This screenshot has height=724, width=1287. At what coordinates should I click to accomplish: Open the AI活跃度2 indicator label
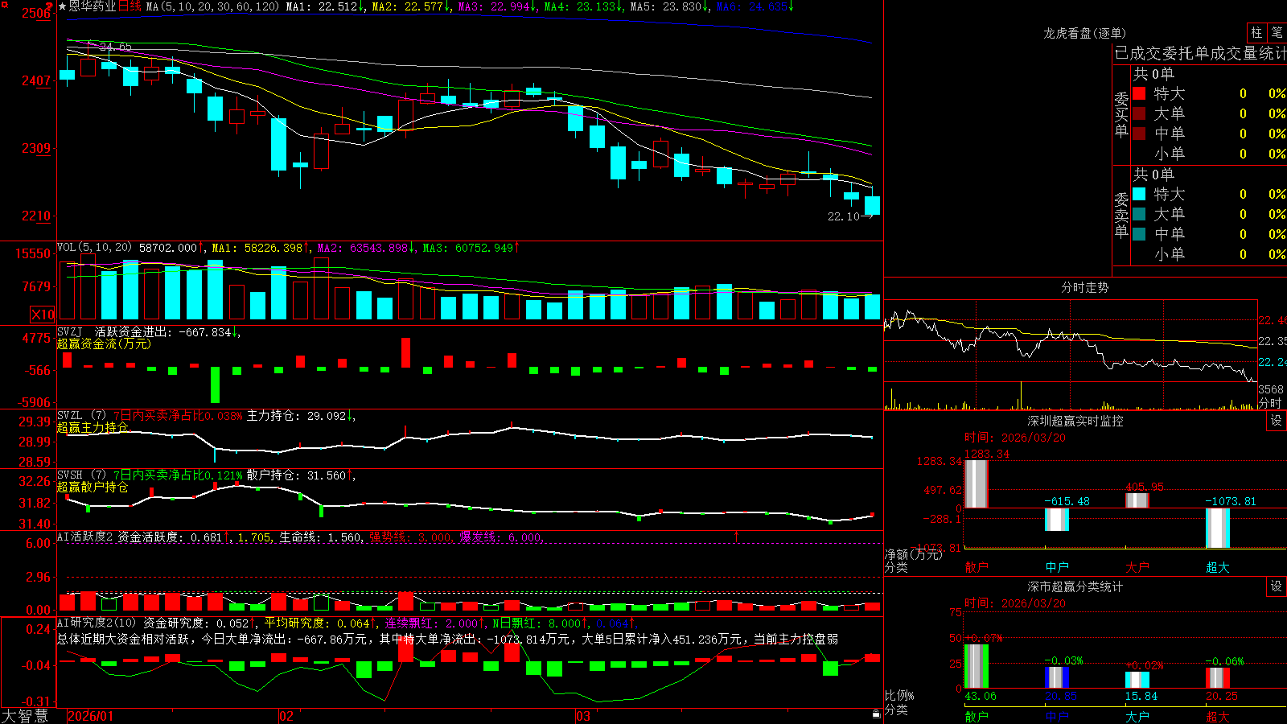pyautogui.click(x=85, y=537)
